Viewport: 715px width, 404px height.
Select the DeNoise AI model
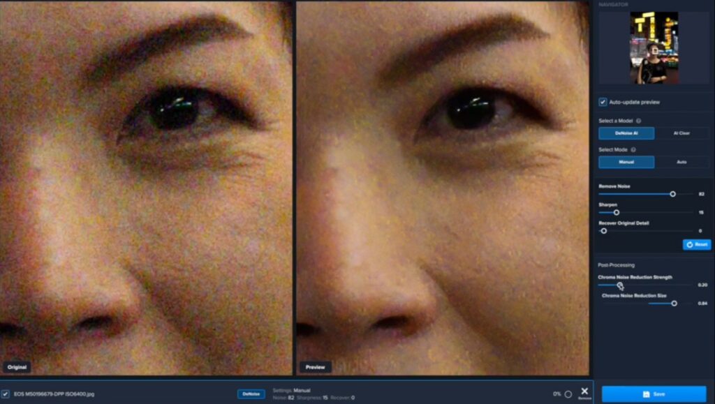(626, 133)
